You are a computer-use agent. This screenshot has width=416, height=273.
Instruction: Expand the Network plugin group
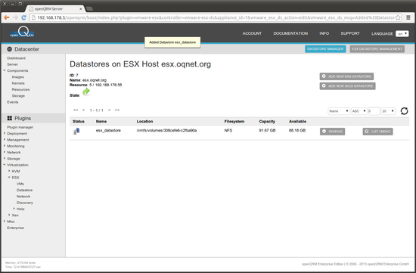tap(5, 152)
